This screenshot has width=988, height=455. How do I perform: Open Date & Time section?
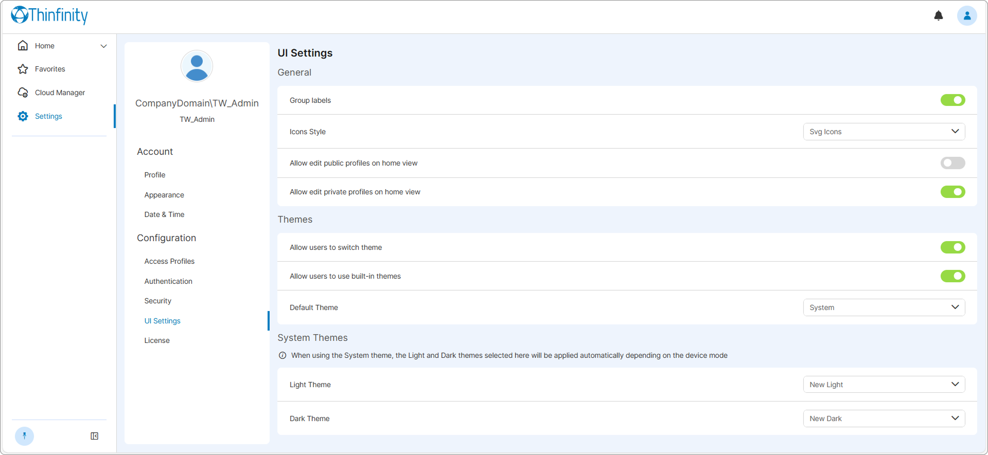164,214
